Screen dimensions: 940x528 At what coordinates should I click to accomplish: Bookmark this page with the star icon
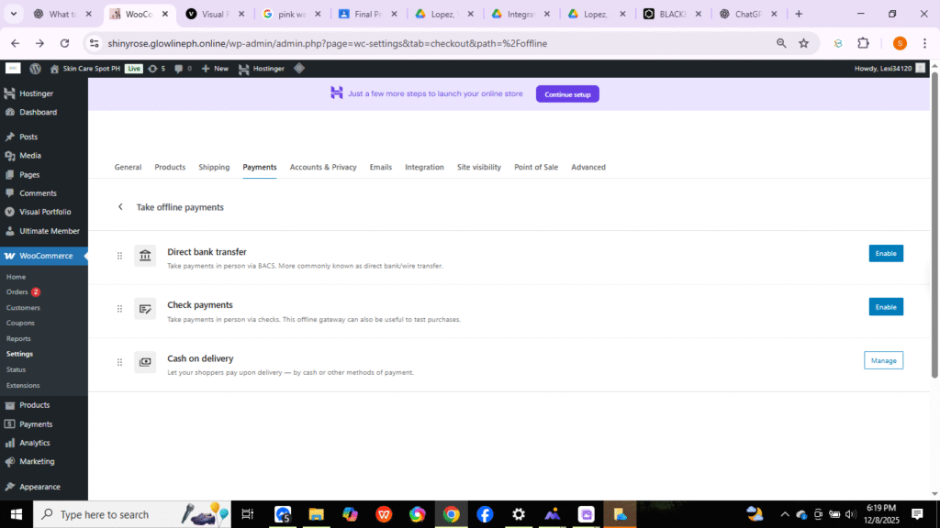pos(803,43)
